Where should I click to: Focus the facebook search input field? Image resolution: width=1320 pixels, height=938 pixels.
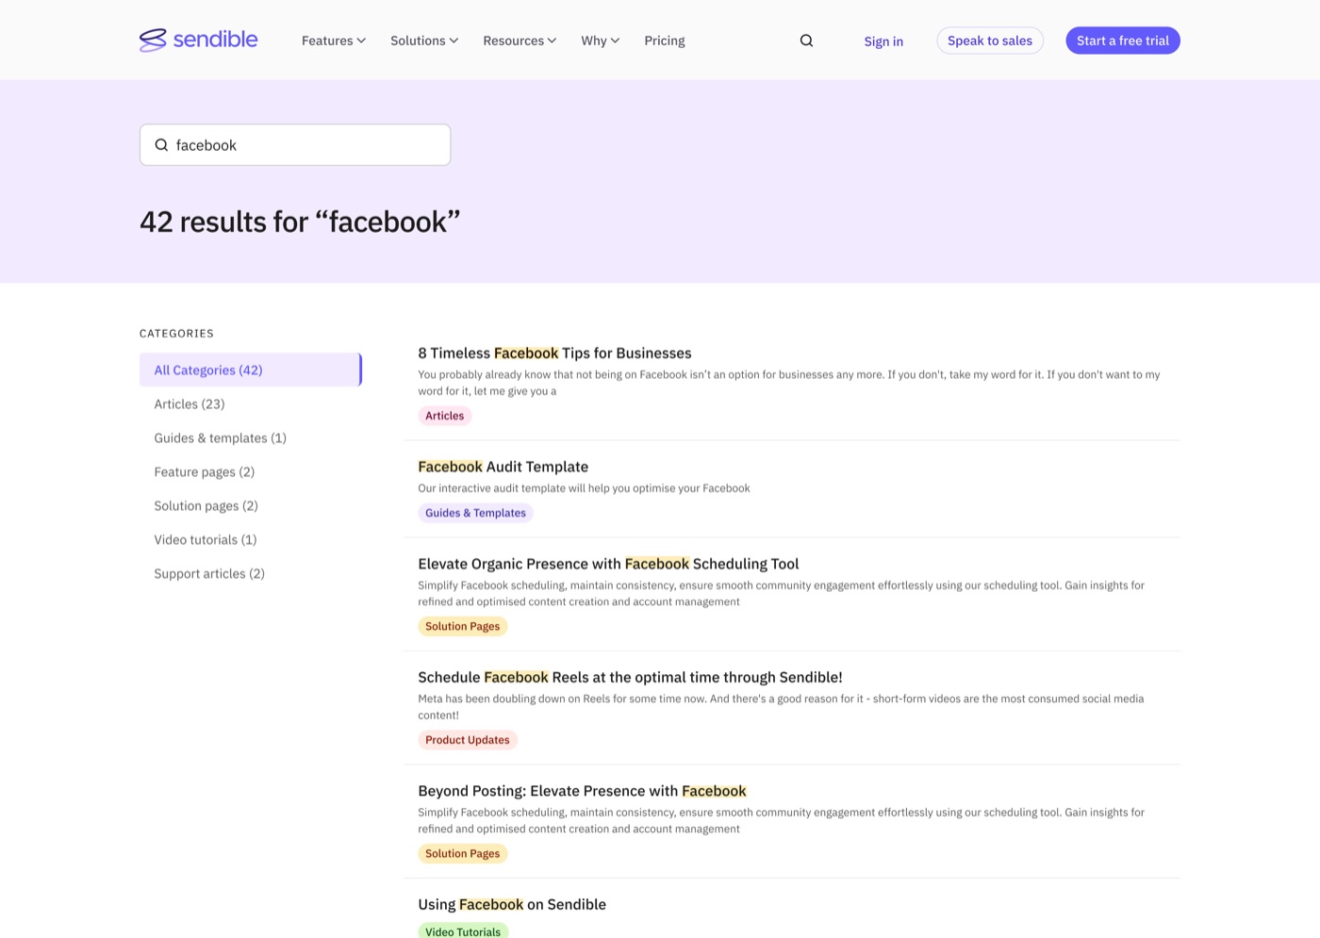295,145
